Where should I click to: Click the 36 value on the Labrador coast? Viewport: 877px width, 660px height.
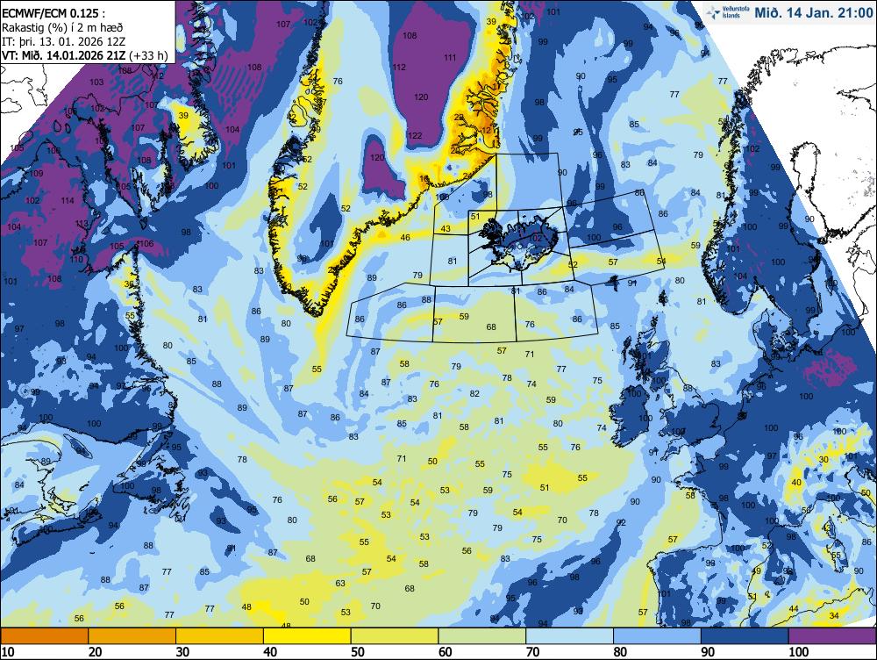click(x=129, y=283)
